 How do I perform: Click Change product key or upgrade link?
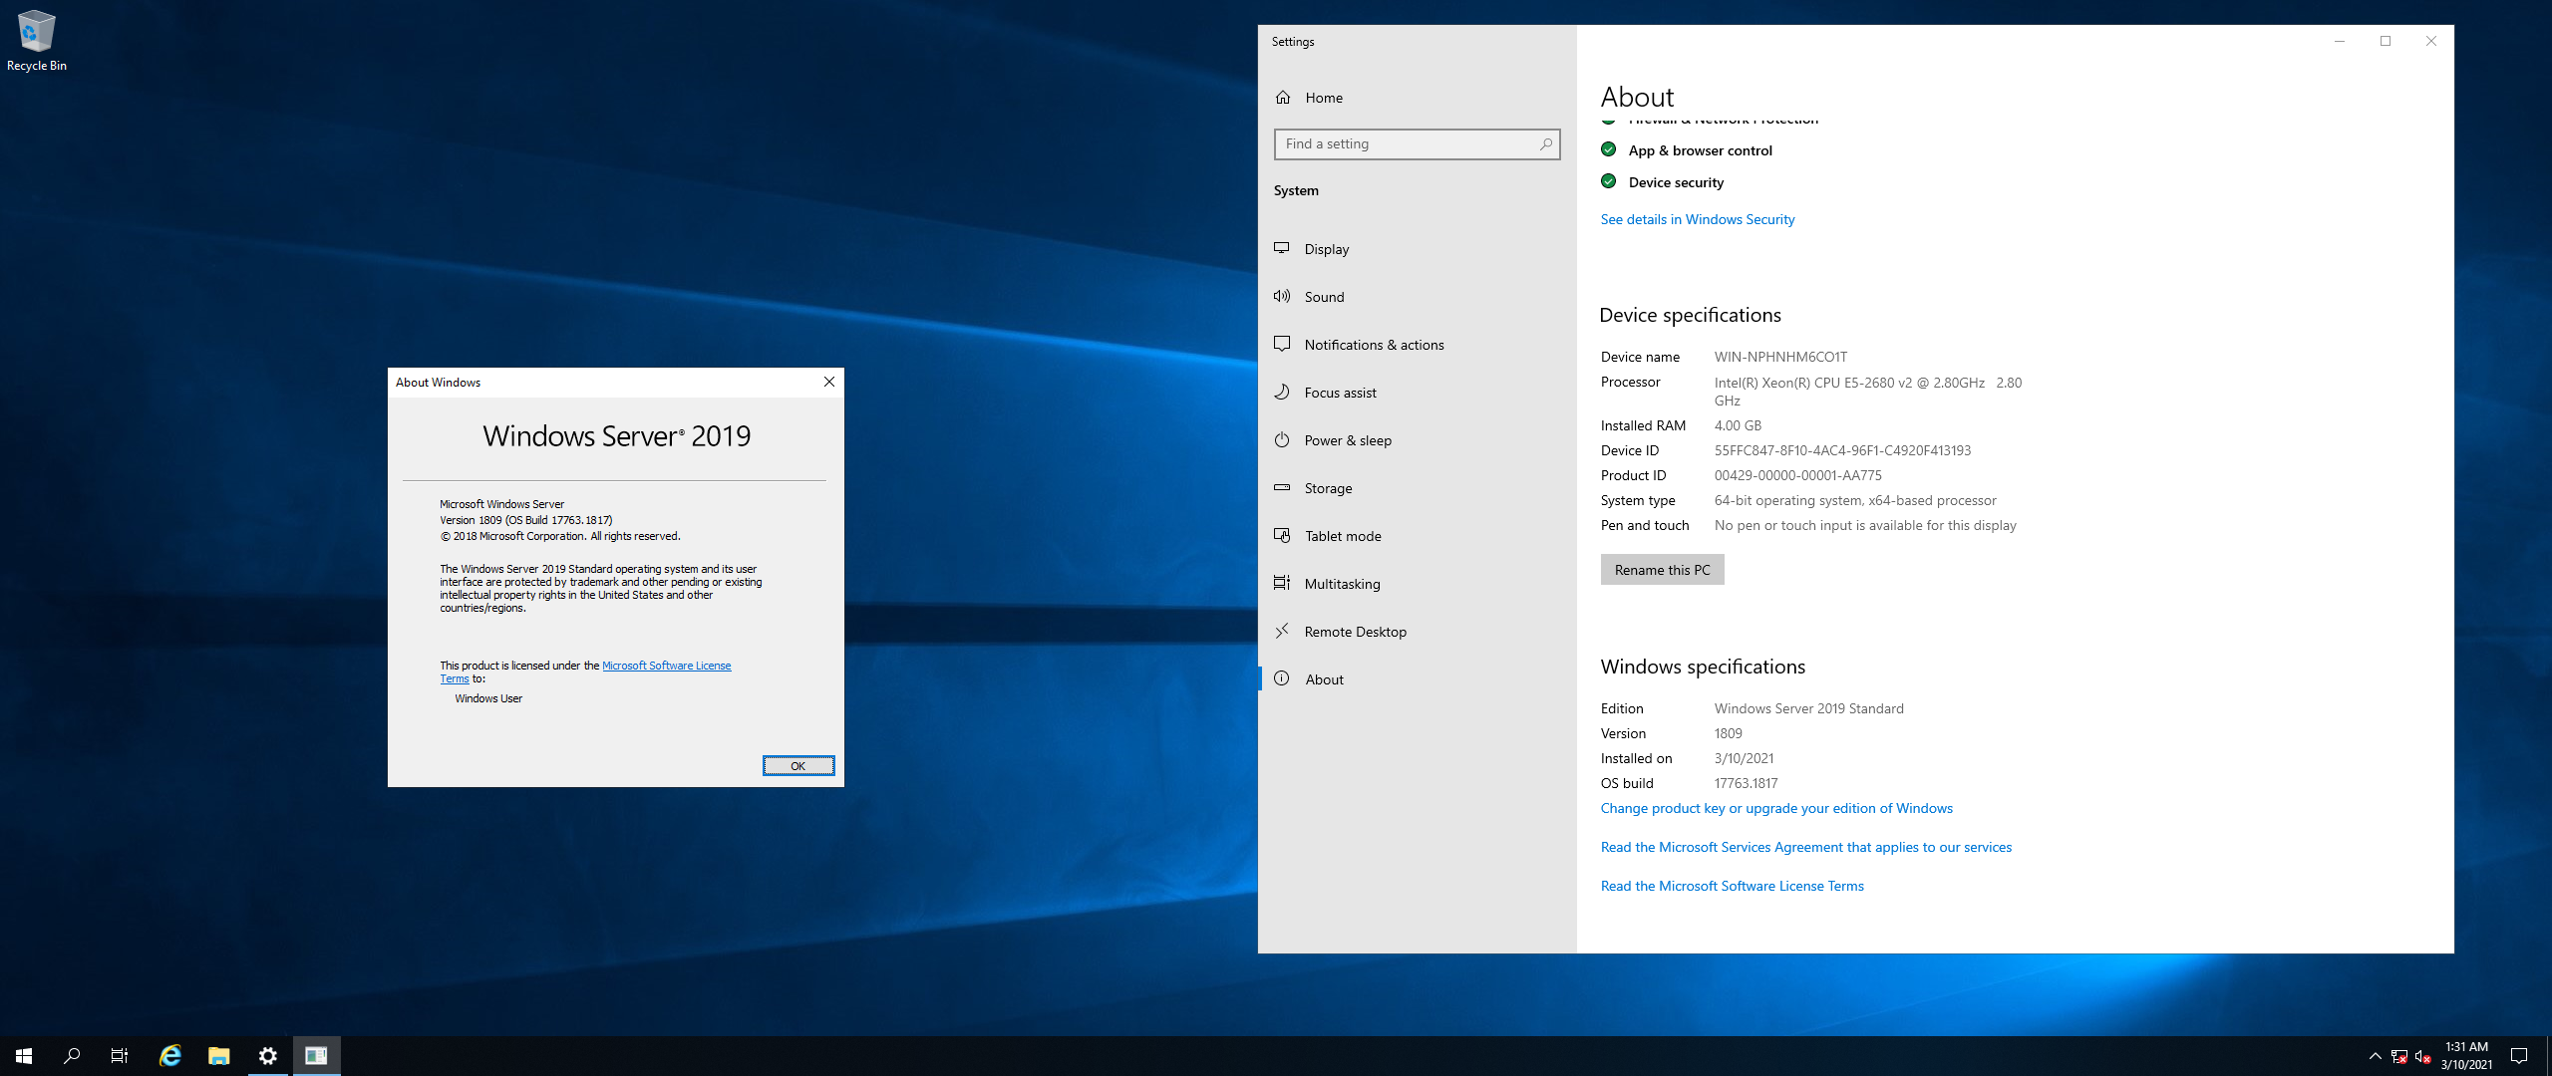[x=1775, y=808]
